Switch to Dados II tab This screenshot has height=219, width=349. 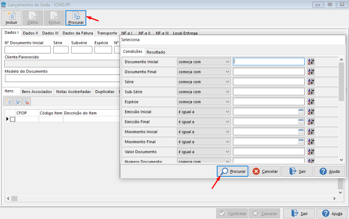point(30,33)
